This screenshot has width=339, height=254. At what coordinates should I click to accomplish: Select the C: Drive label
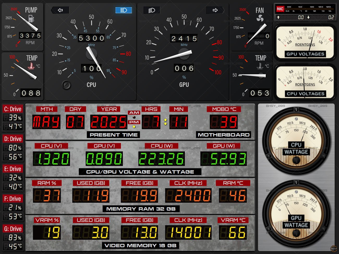pos(13,109)
